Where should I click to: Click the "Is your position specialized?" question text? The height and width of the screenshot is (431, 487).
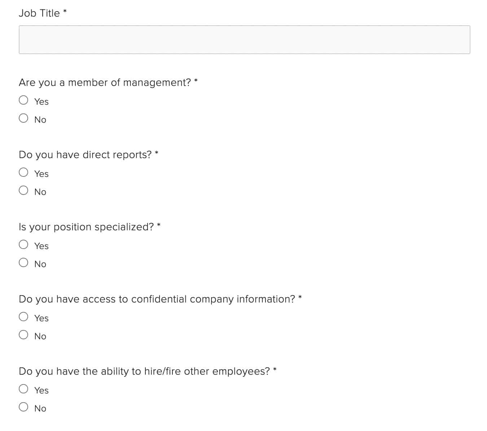[x=86, y=227]
